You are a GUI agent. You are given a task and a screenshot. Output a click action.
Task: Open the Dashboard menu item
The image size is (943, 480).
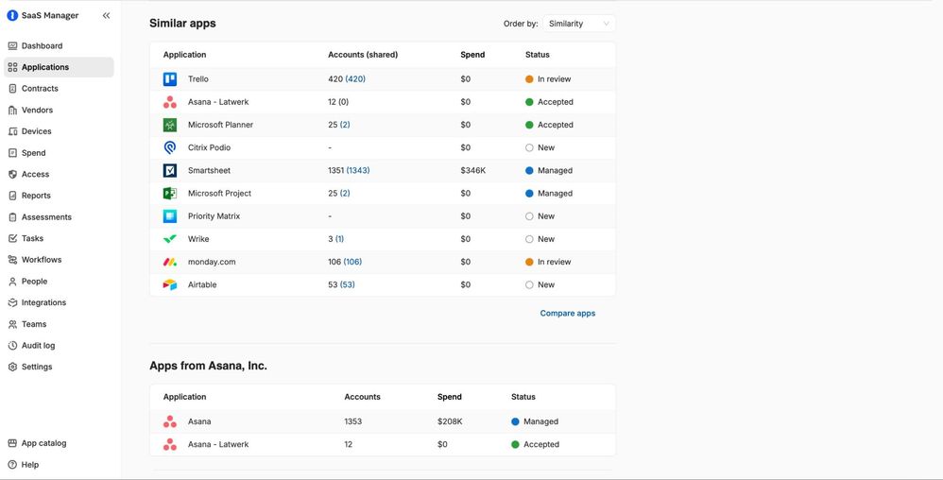(x=42, y=45)
